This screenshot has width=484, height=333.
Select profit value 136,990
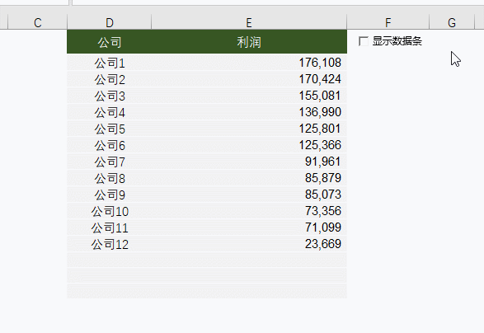click(249, 112)
